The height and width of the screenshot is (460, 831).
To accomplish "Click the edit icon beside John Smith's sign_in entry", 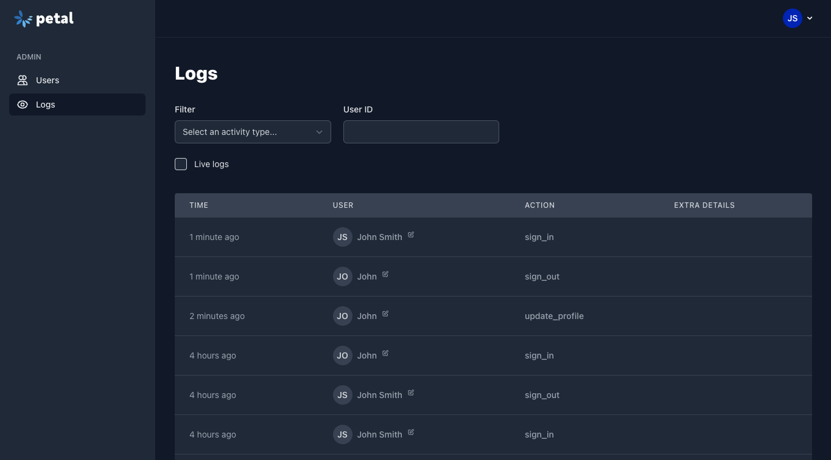I will coord(410,235).
